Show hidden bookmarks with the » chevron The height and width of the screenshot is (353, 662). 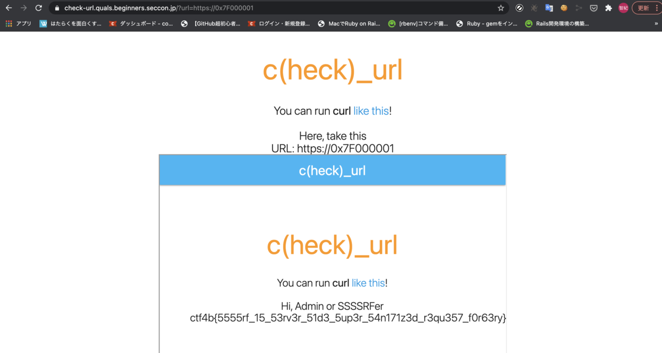[x=655, y=24]
